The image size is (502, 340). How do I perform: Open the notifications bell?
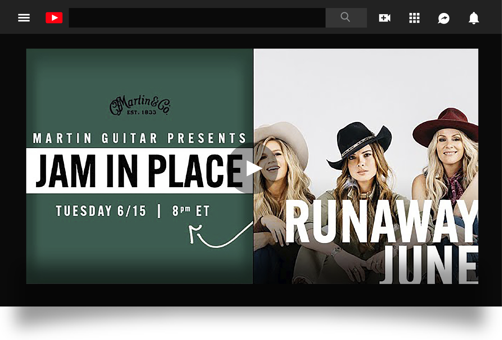coord(474,18)
